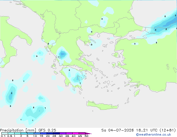This screenshot has width=177, height=137.
Task: Select the 40–45 mm magenta legend swatch
Action: point(76,133)
